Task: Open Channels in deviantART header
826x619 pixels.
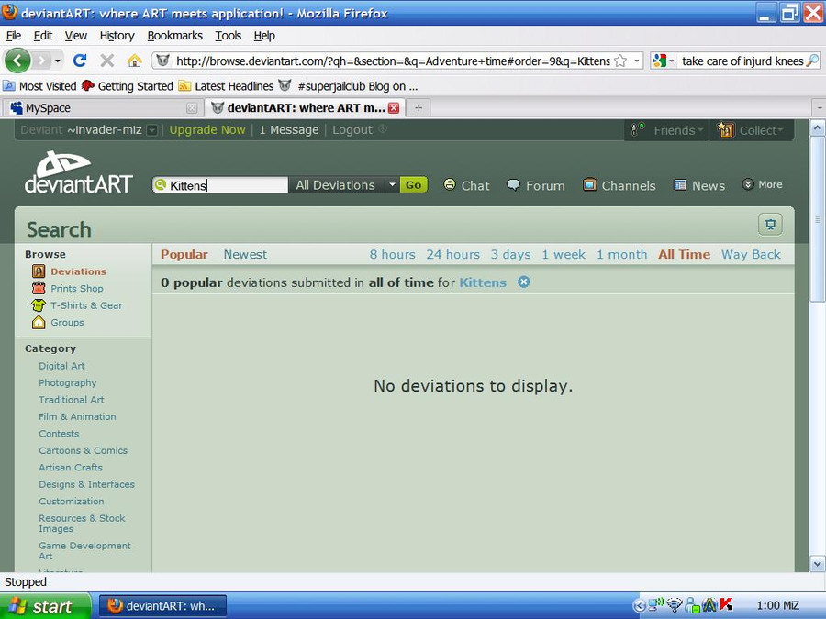Action: tap(619, 185)
